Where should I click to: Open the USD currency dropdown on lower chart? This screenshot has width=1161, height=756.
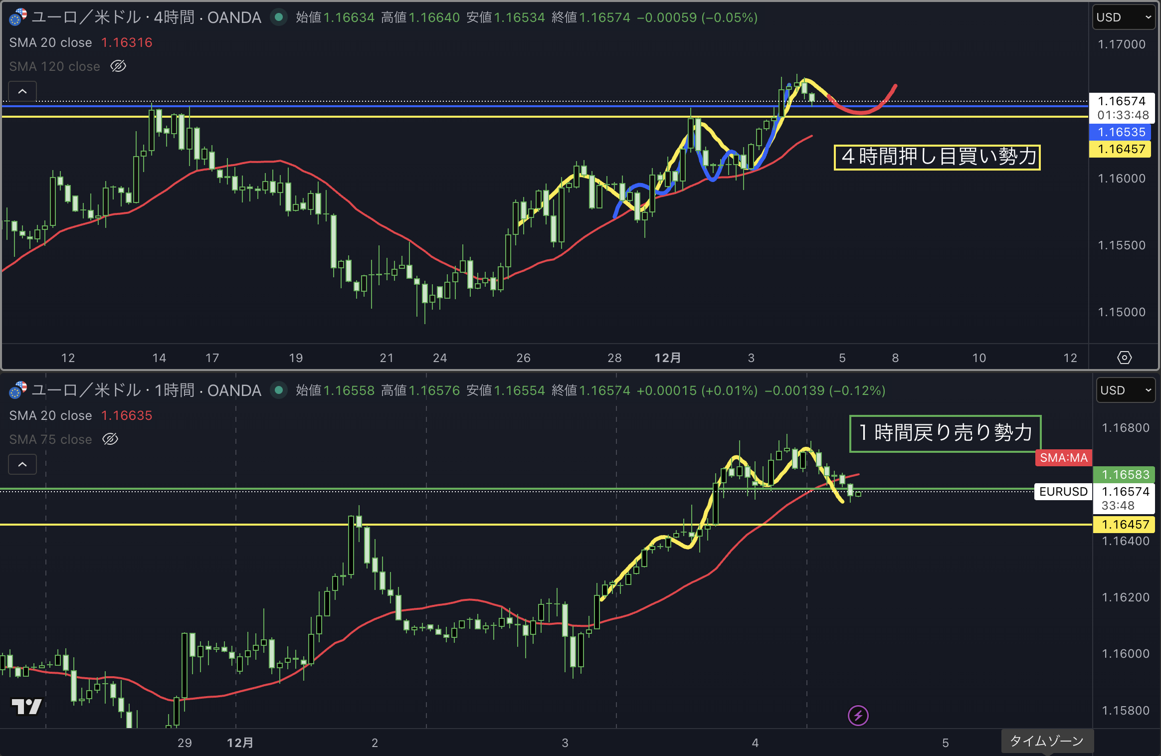click(x=1126, y=390)
